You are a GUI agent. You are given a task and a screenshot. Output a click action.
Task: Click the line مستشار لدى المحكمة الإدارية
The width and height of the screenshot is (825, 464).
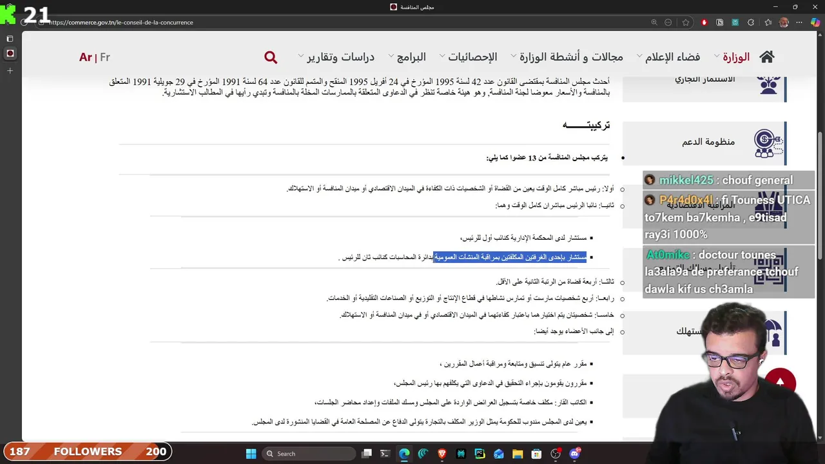(x=523, y=238)
